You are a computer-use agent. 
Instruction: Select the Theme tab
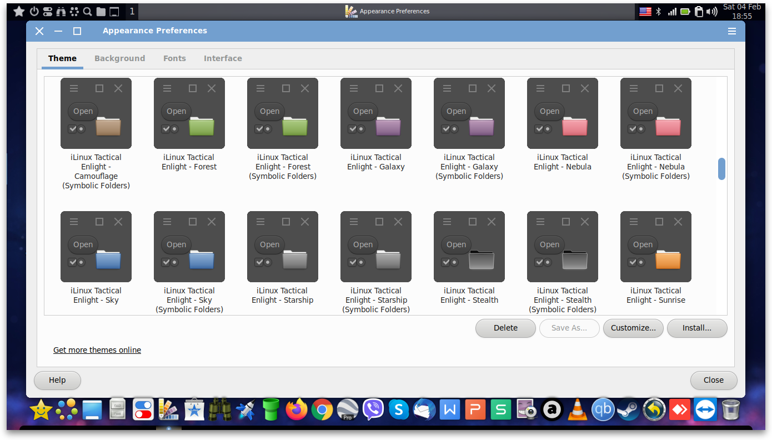62,58
